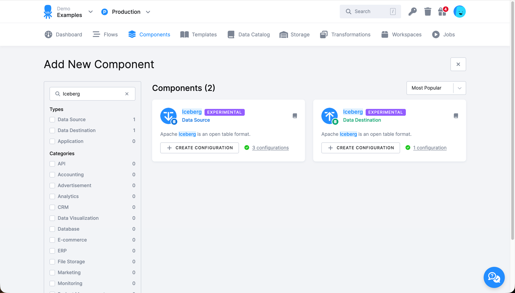Open the notifications gift badge showing 4
This screenshot has width=515, height=293.
click(x=442, y=11)
